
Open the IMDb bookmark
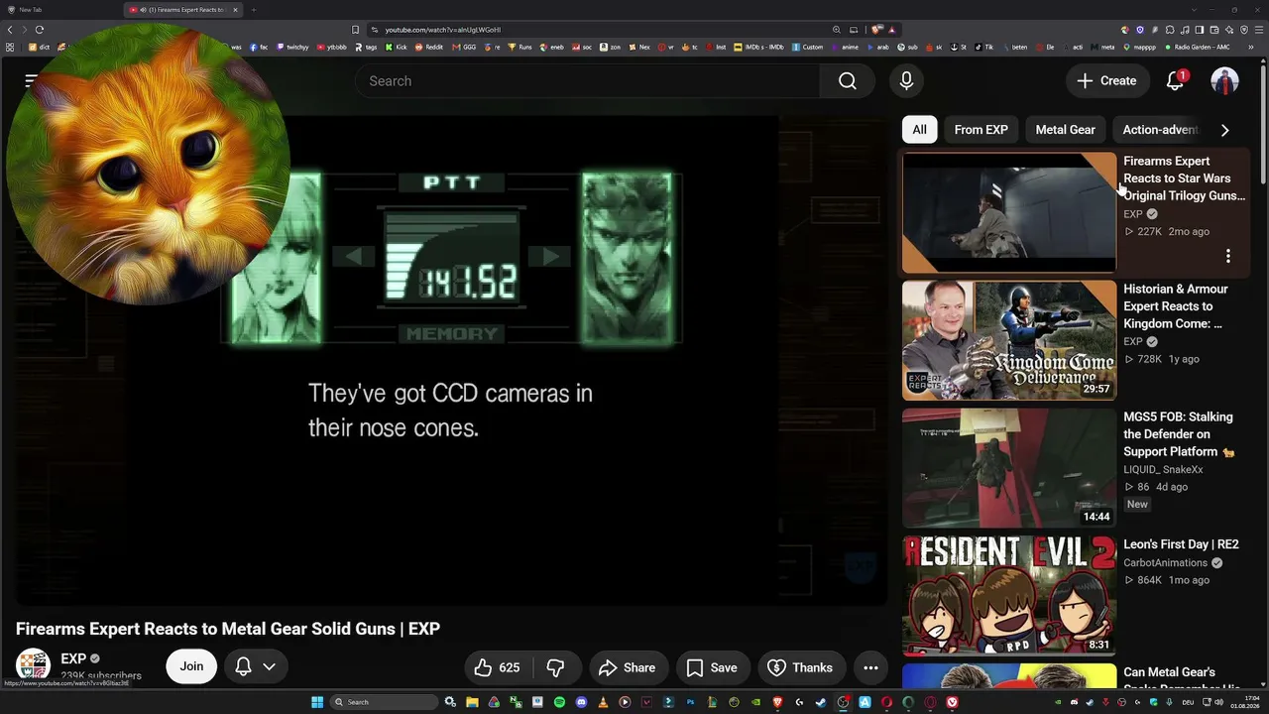point(756,47)
